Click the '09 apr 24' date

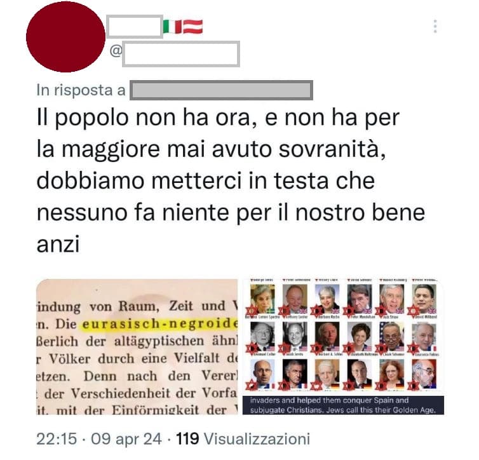click(x=126, y=439)
